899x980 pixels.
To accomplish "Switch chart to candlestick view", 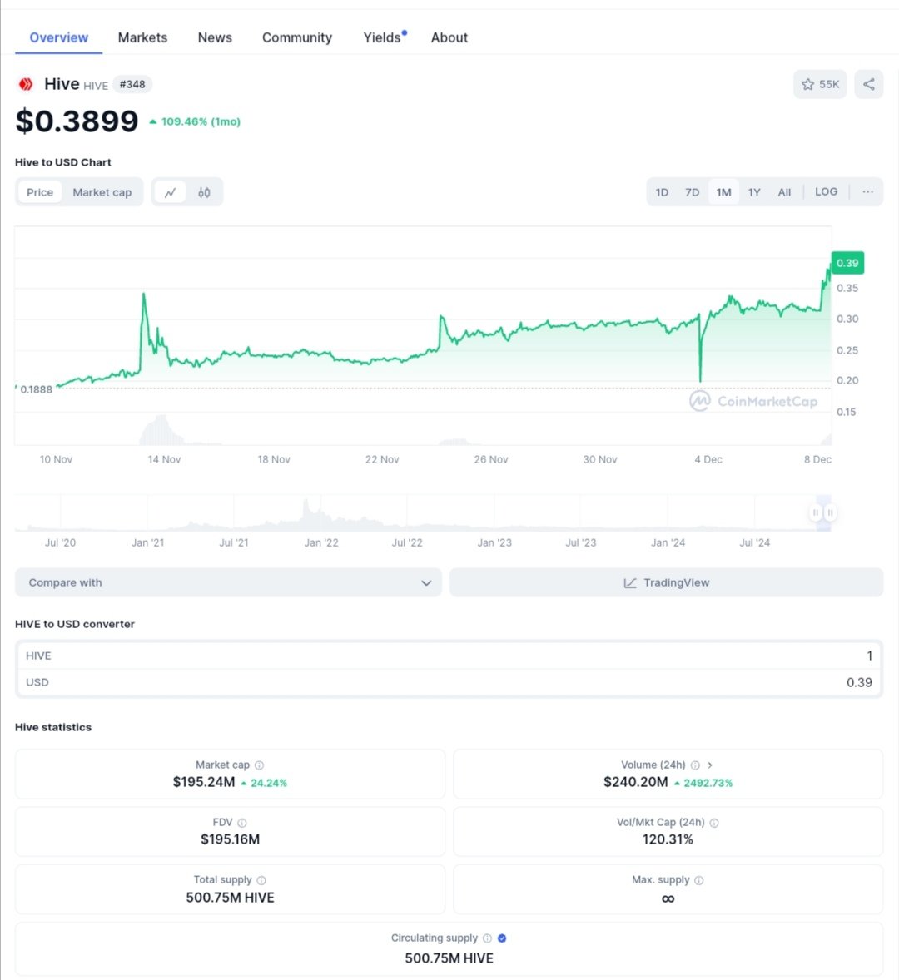I will [x=204, y=191].
